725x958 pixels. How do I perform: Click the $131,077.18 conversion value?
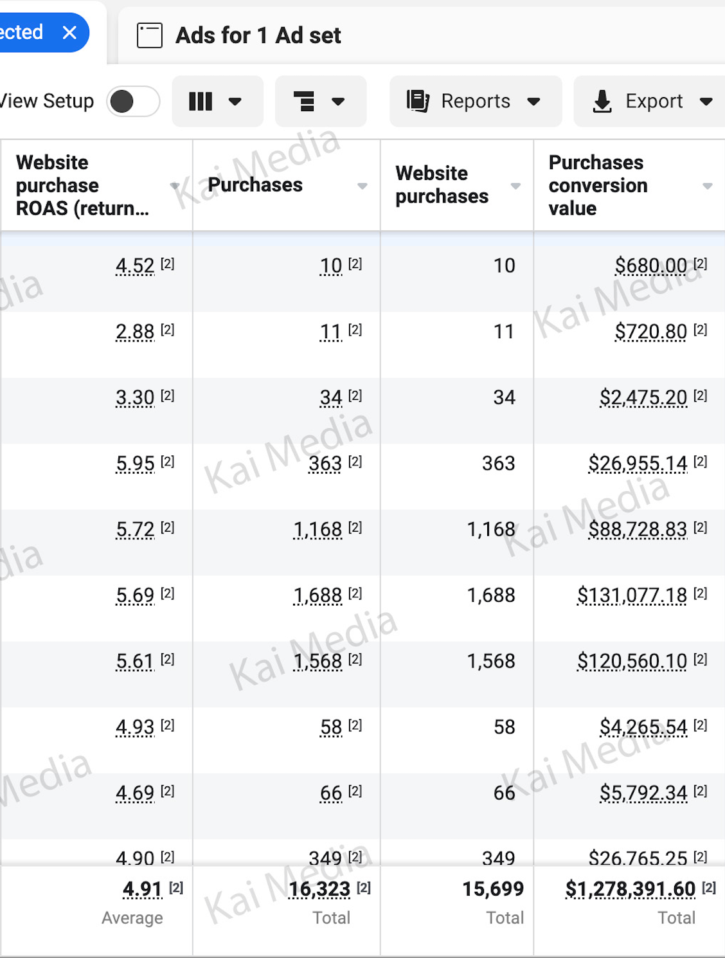click(x=632, y=595)
